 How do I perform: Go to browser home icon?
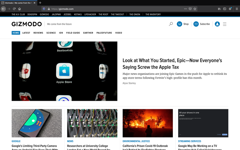(19, 9)
